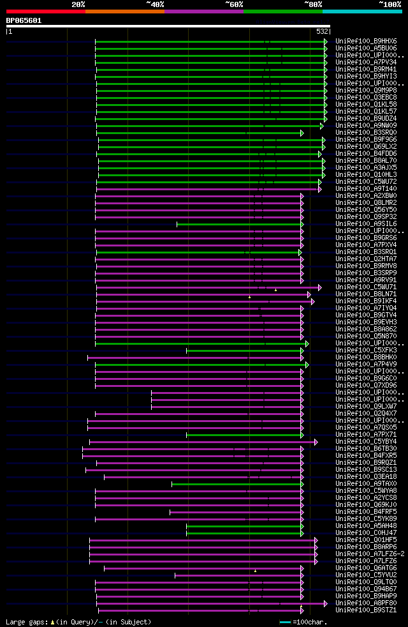Click the white query sequence bar 1–532

[168, 26]
